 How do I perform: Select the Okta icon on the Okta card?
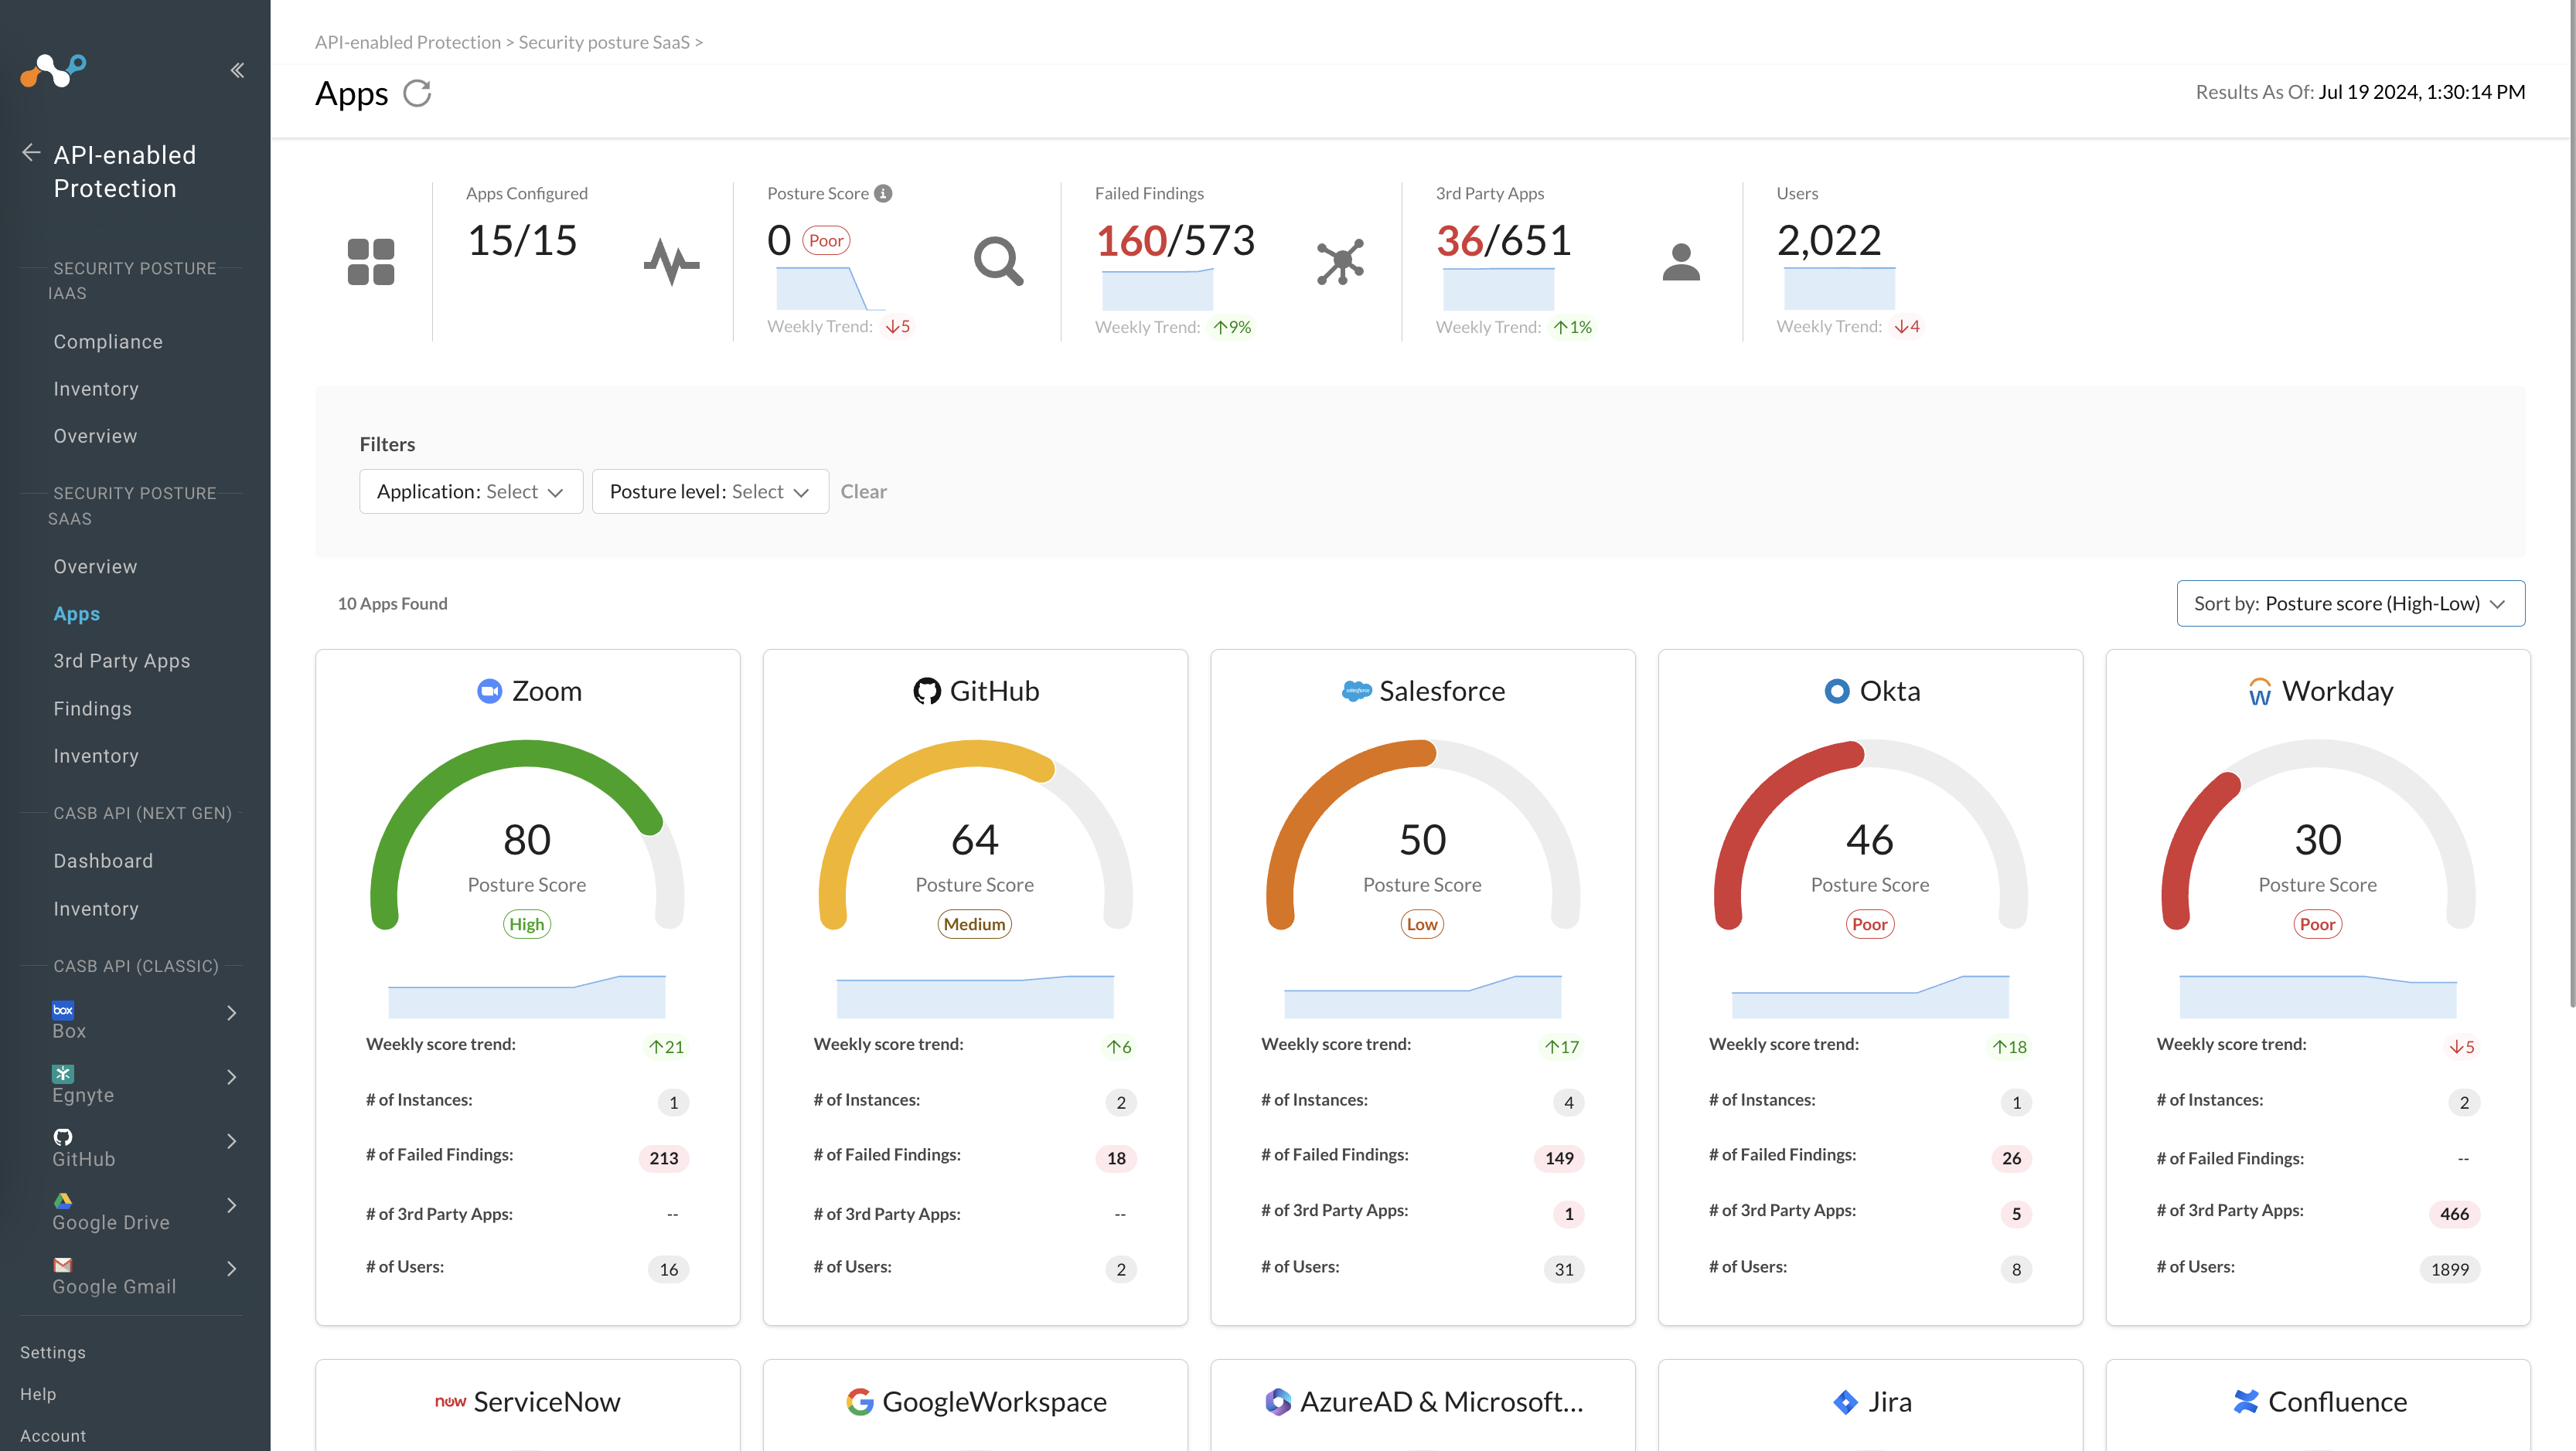pos(1838,689)
